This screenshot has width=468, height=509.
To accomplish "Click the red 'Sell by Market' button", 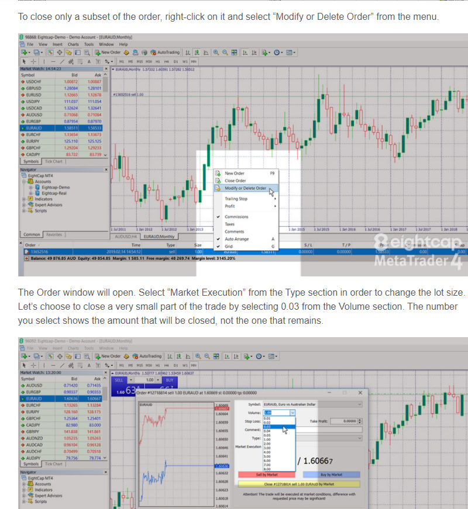I will (267, 475).
